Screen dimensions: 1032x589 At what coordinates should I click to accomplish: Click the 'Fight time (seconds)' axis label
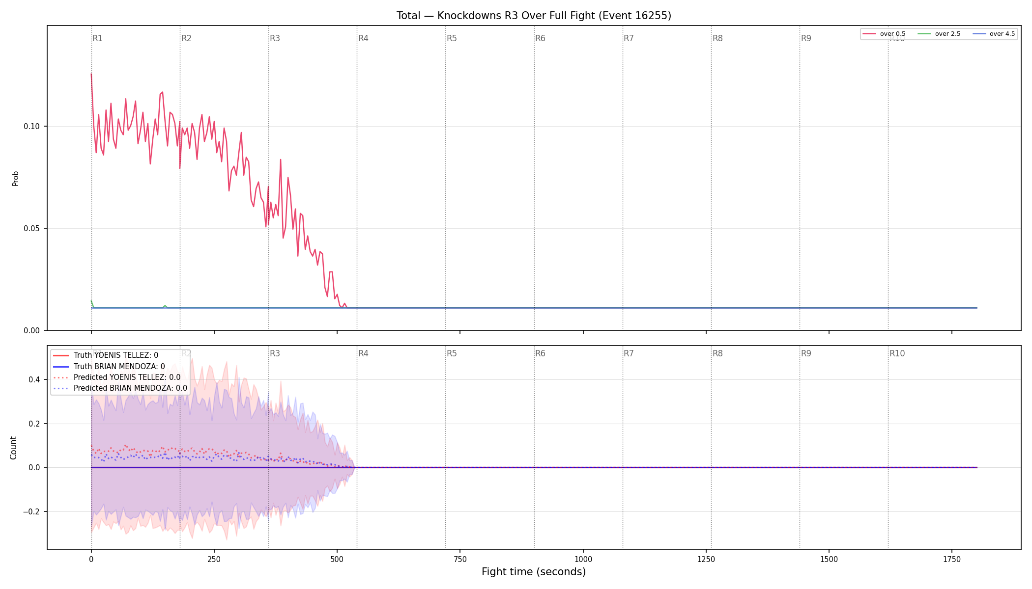click(x=534, y=572)
